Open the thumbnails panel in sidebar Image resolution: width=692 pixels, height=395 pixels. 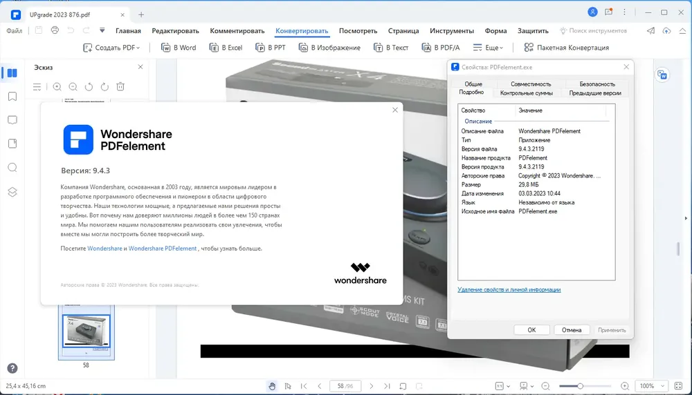pyautogui.click(x=12, y=73)
